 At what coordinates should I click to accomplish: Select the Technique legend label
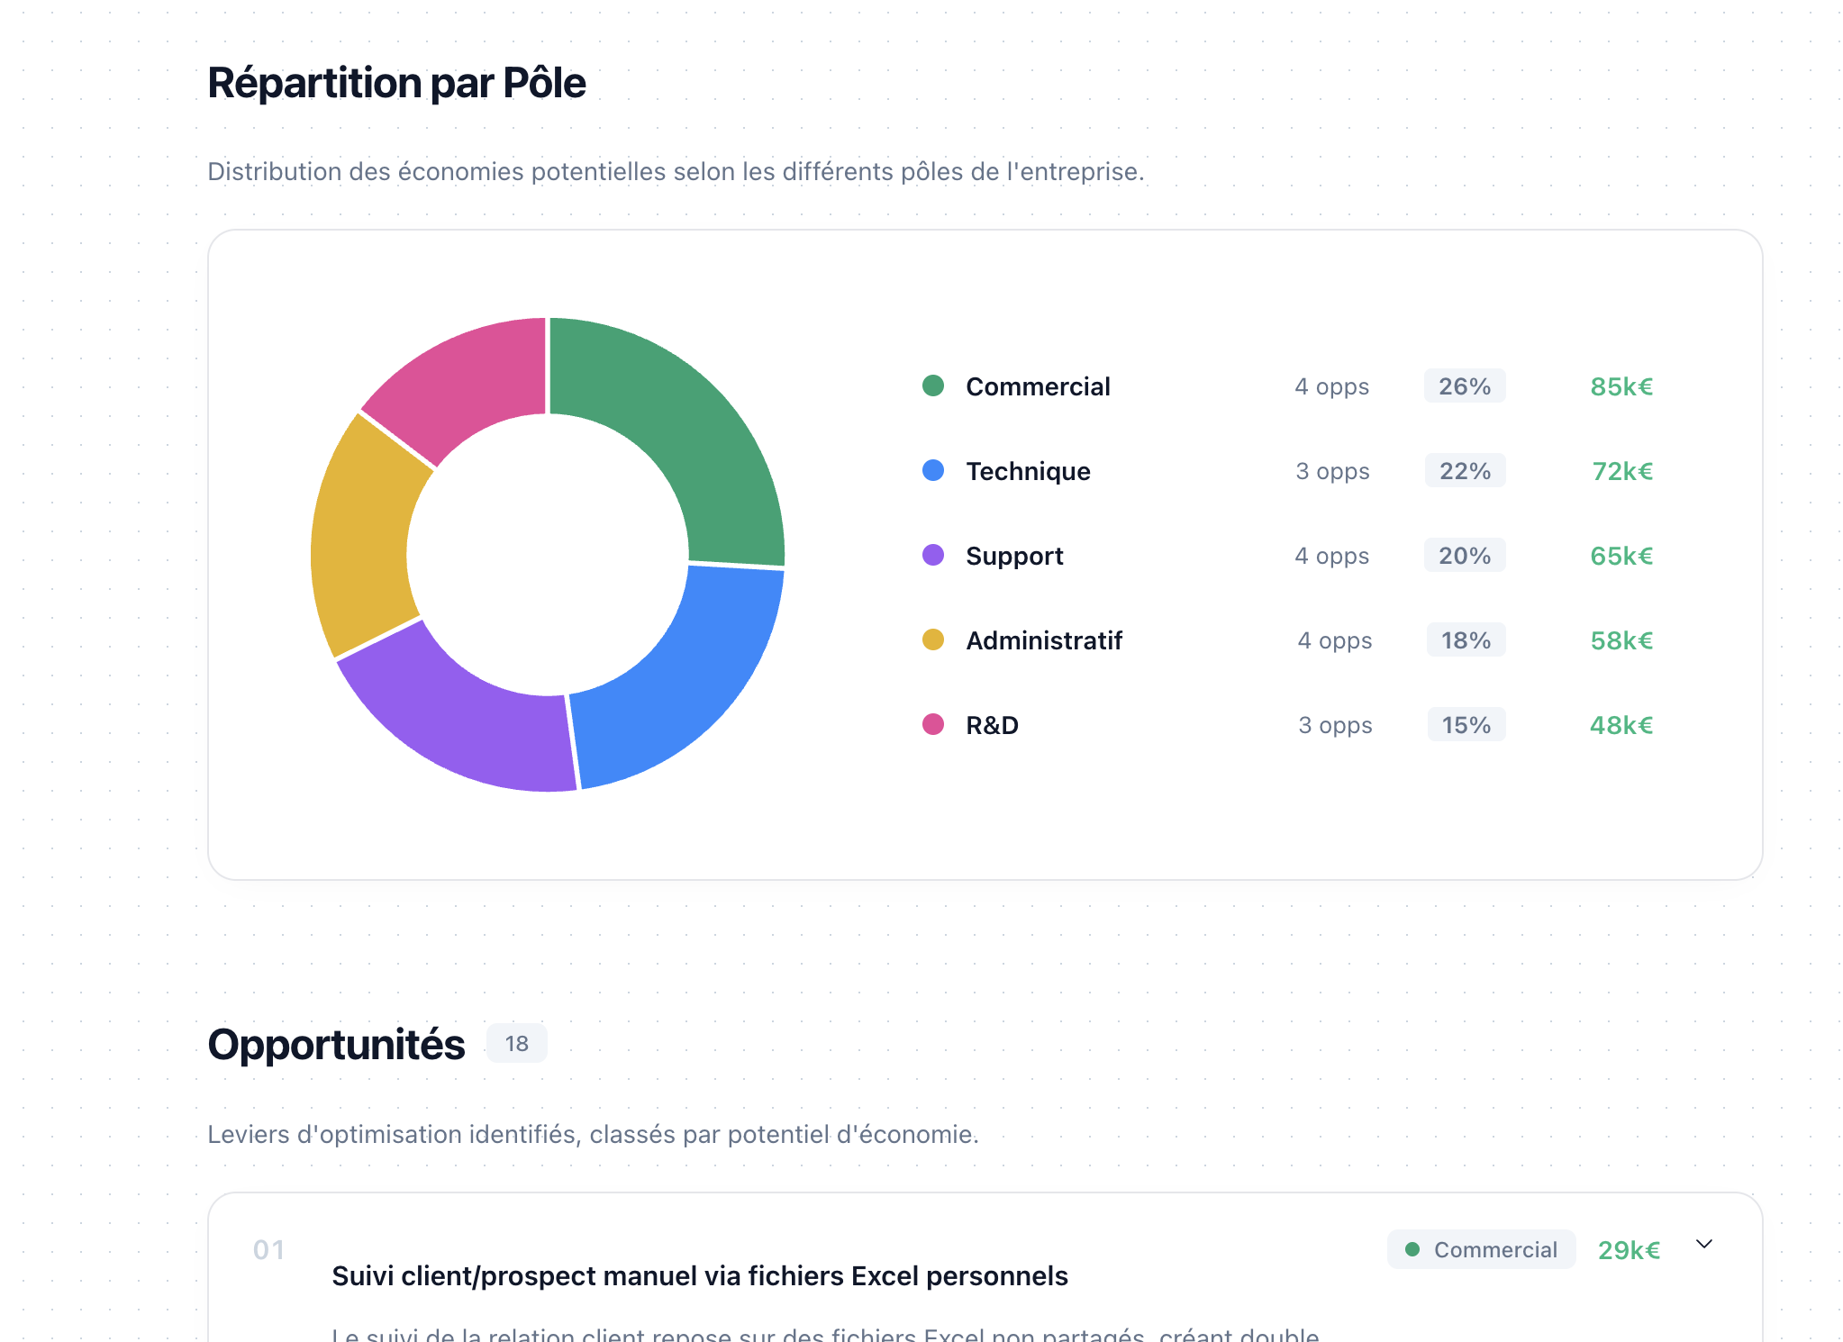click(1027, 470)
